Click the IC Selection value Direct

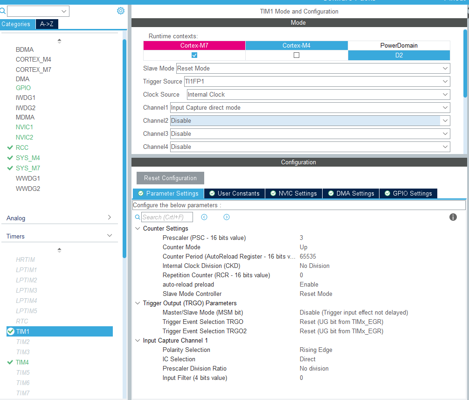pyautogui.click(x=308, y=359)
